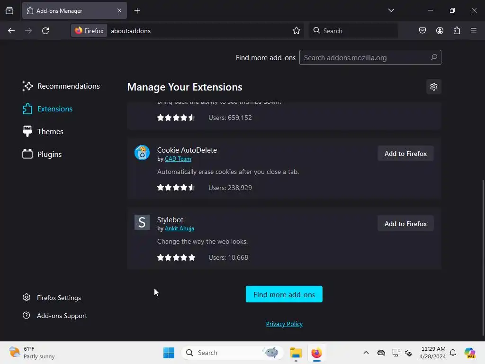Go back one page
Image resolution: width=485 pixels, height=364 pixels.
click(11, 31)
